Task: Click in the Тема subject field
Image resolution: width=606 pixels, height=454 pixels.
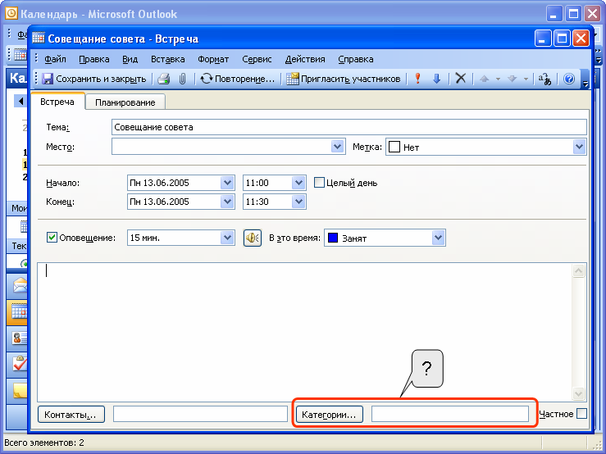Action: tap(349, 127)
